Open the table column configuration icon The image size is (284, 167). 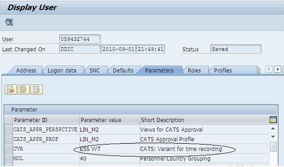273,120
